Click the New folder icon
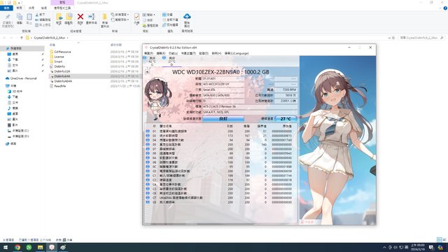The height and width of the screenshot is (252, 448). point(105,17)
